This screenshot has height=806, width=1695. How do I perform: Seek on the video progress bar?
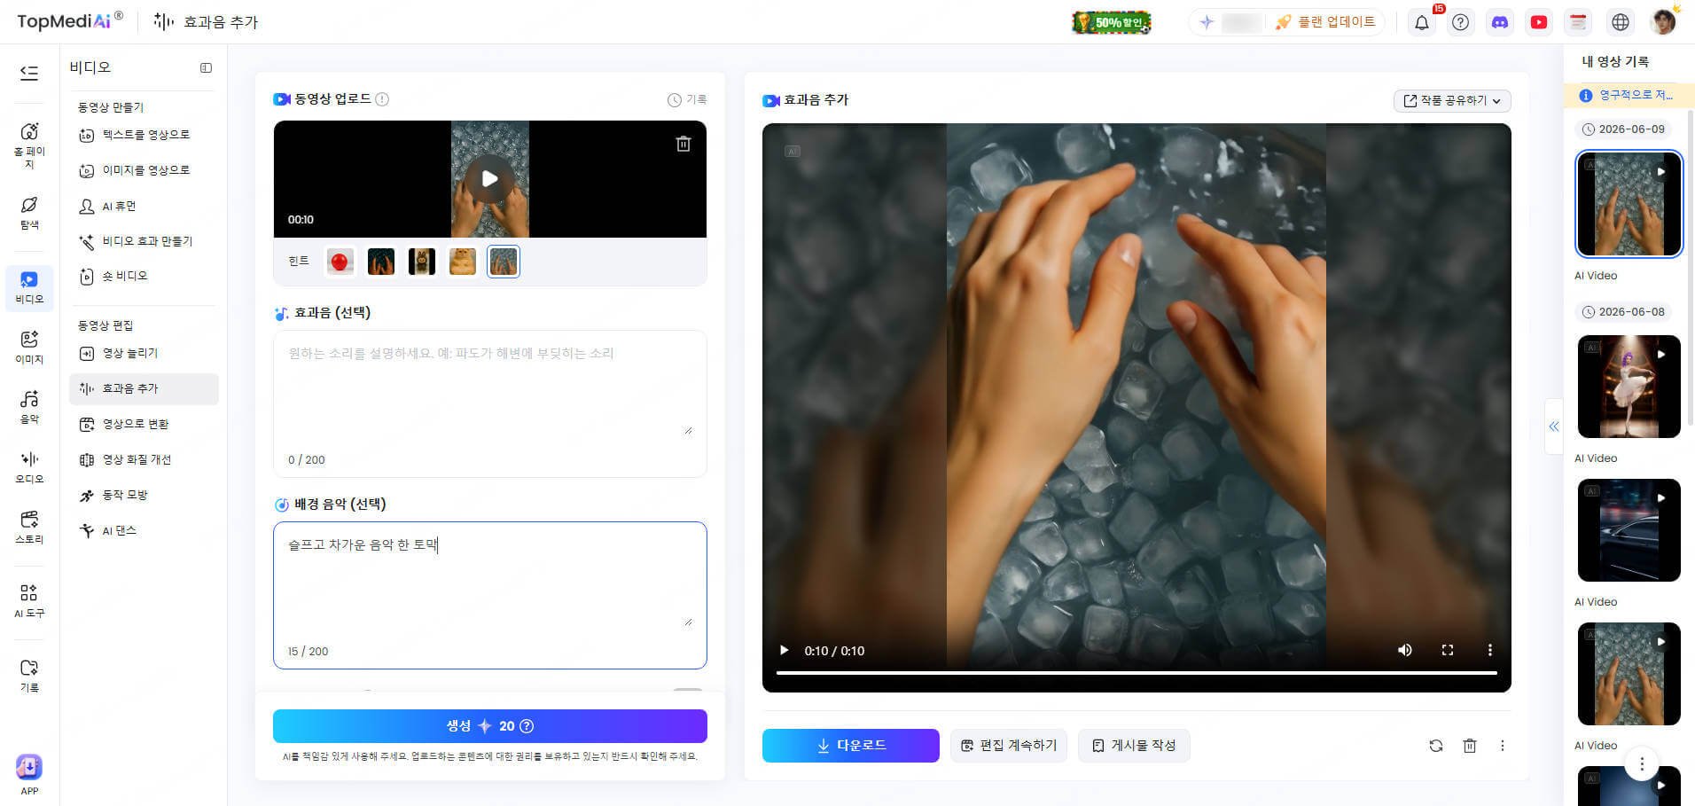pos(1137,673)
